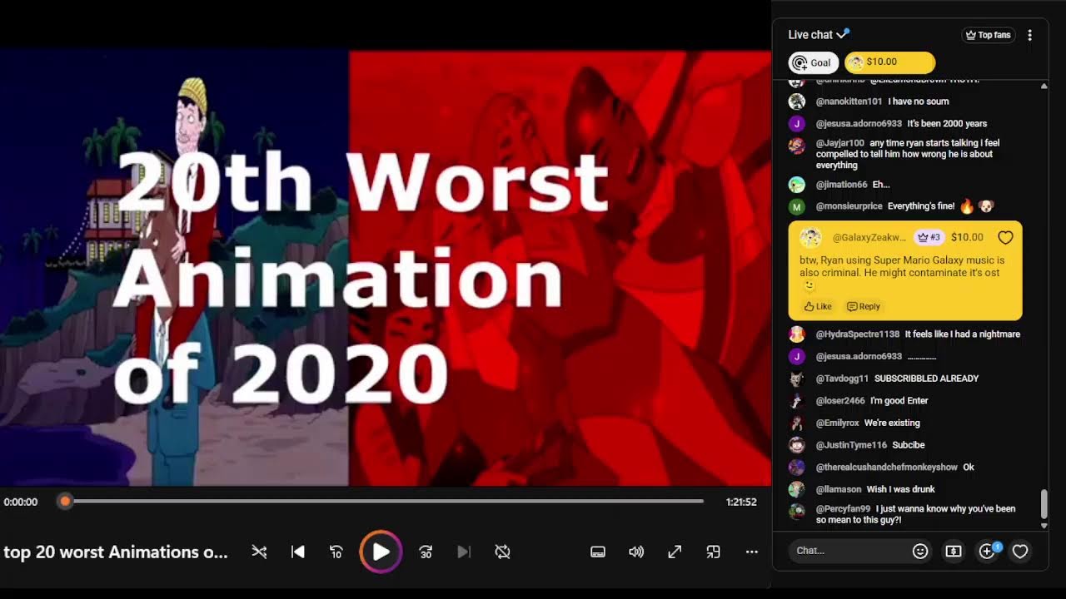The image size is (1066, 599).
Task: Rewind 10 seconds
Action: (x=336, y=552)
